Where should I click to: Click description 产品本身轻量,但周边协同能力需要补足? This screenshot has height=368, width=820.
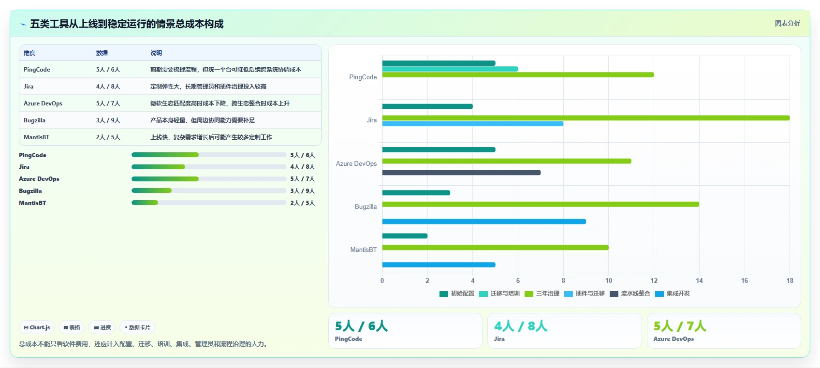(x=203, y=120)
